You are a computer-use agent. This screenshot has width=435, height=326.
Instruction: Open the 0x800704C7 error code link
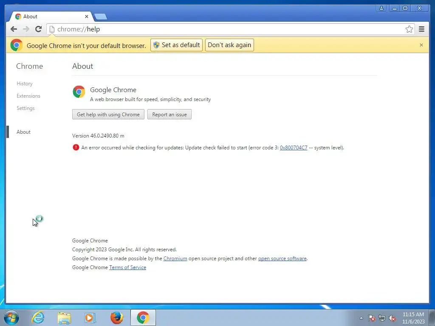pos(294,147)
